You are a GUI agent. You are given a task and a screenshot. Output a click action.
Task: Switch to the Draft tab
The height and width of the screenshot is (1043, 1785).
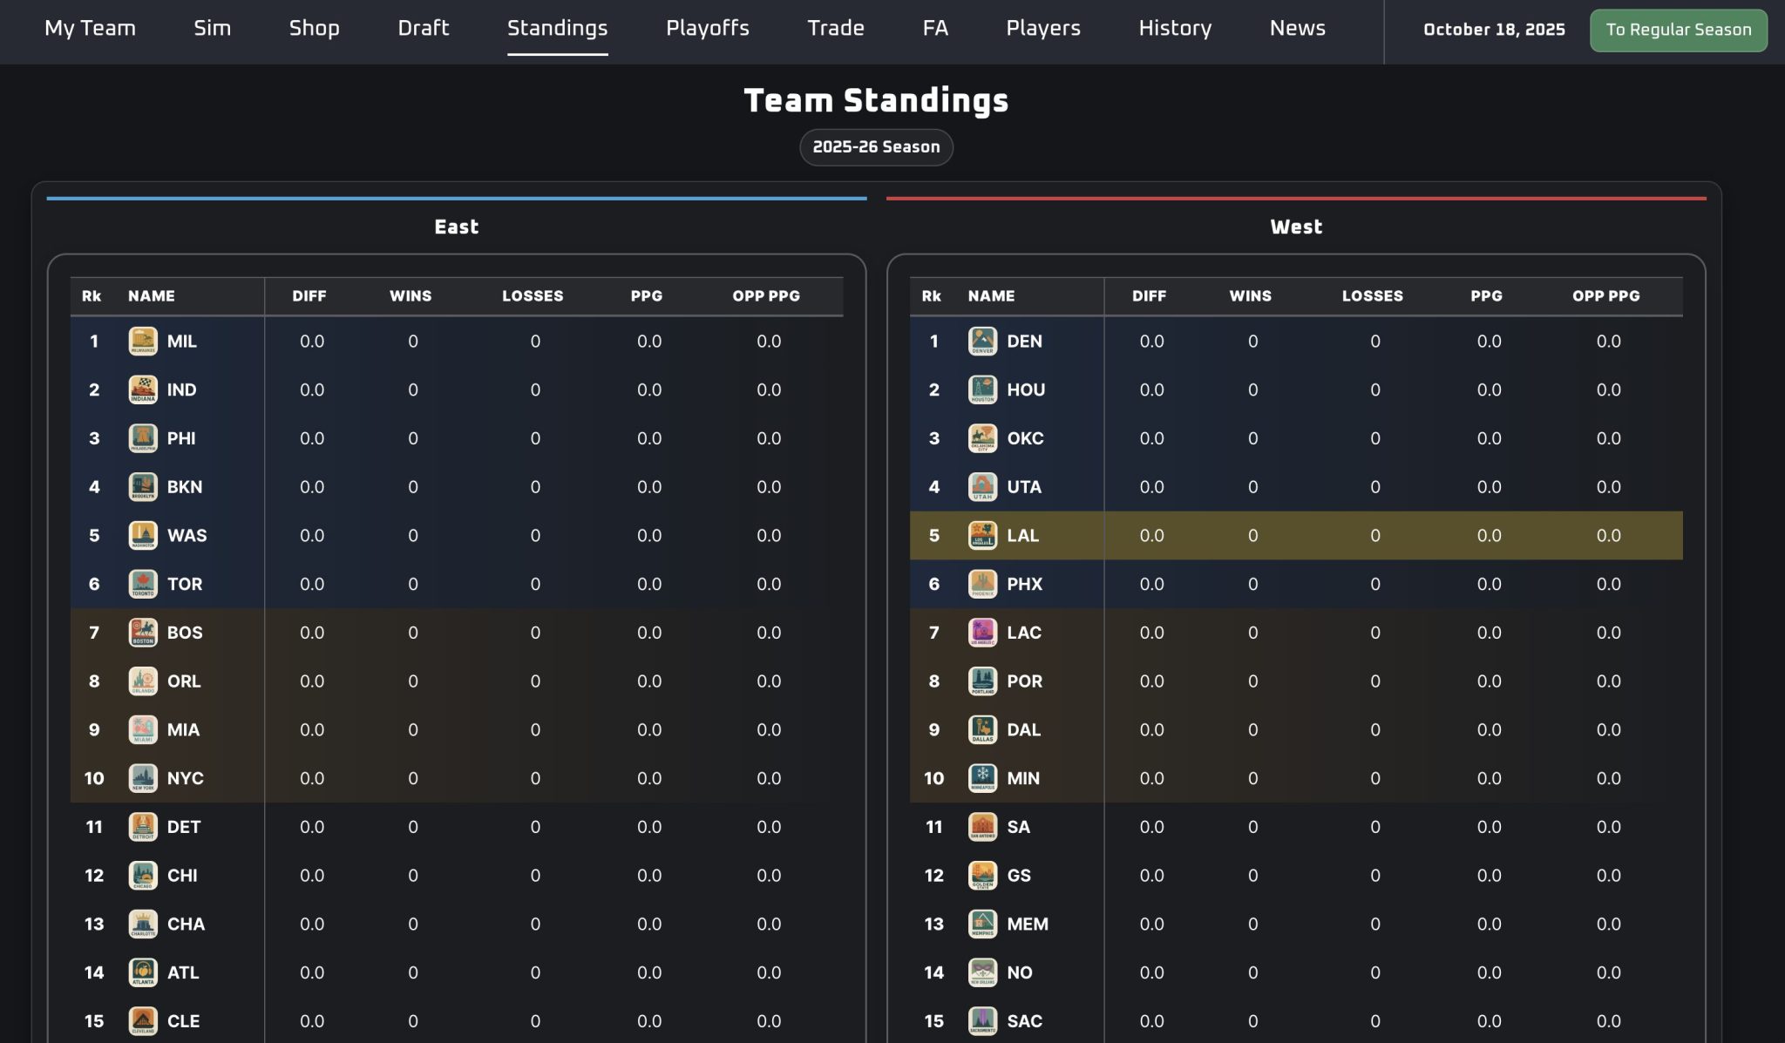[423, 28]
